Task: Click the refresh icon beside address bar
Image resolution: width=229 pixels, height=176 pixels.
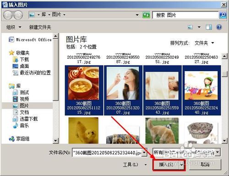Action: 146,15
